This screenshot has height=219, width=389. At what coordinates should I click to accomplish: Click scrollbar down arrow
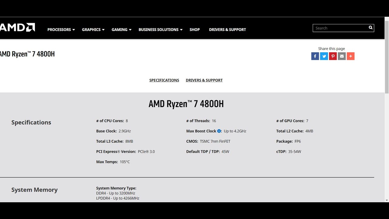[387, 200]
